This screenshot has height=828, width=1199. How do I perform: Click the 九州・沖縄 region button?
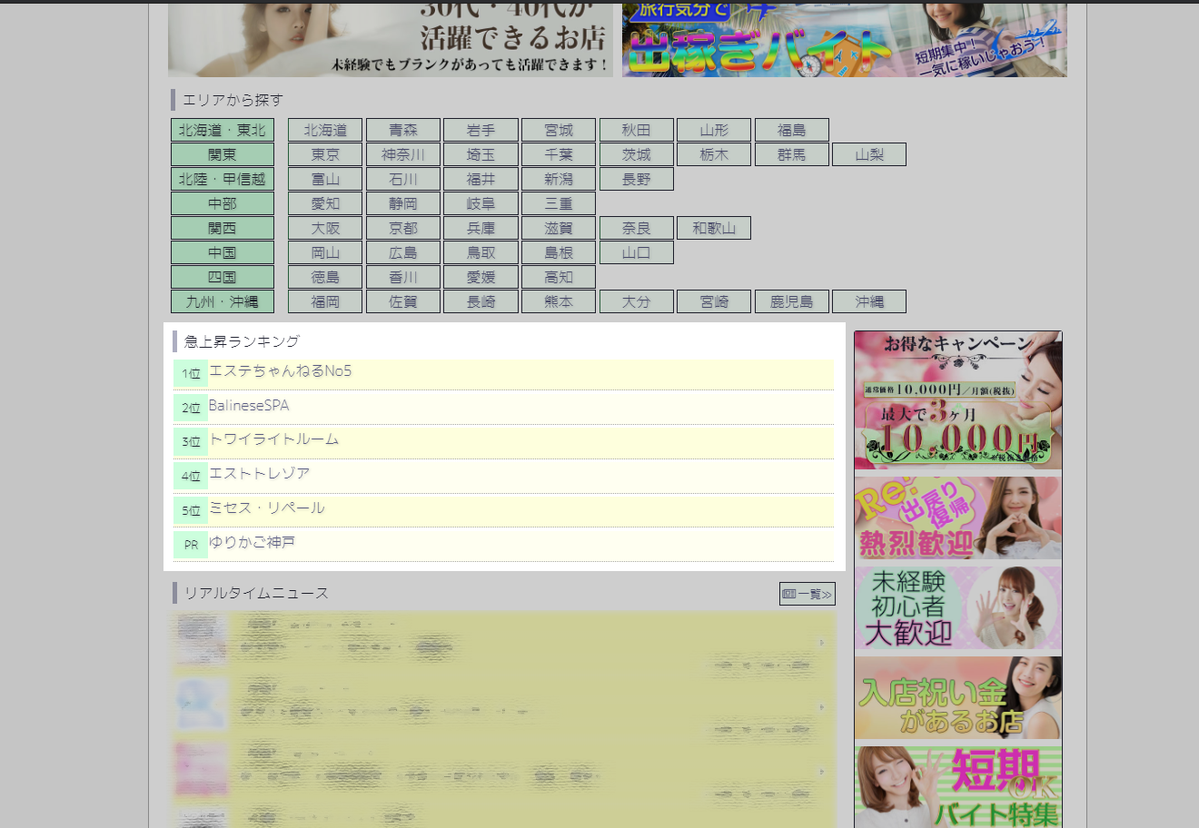(x=222, y=301)
